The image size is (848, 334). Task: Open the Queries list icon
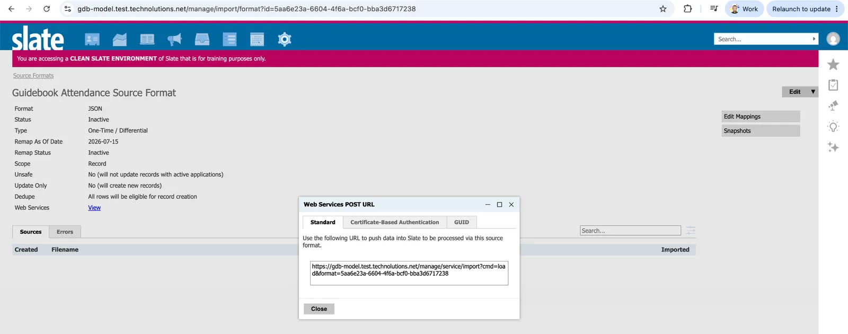pyautogui.click(x=229, y=39)
